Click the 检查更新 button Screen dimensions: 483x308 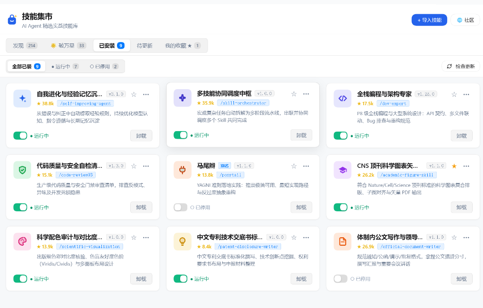[x=461, y=66]
